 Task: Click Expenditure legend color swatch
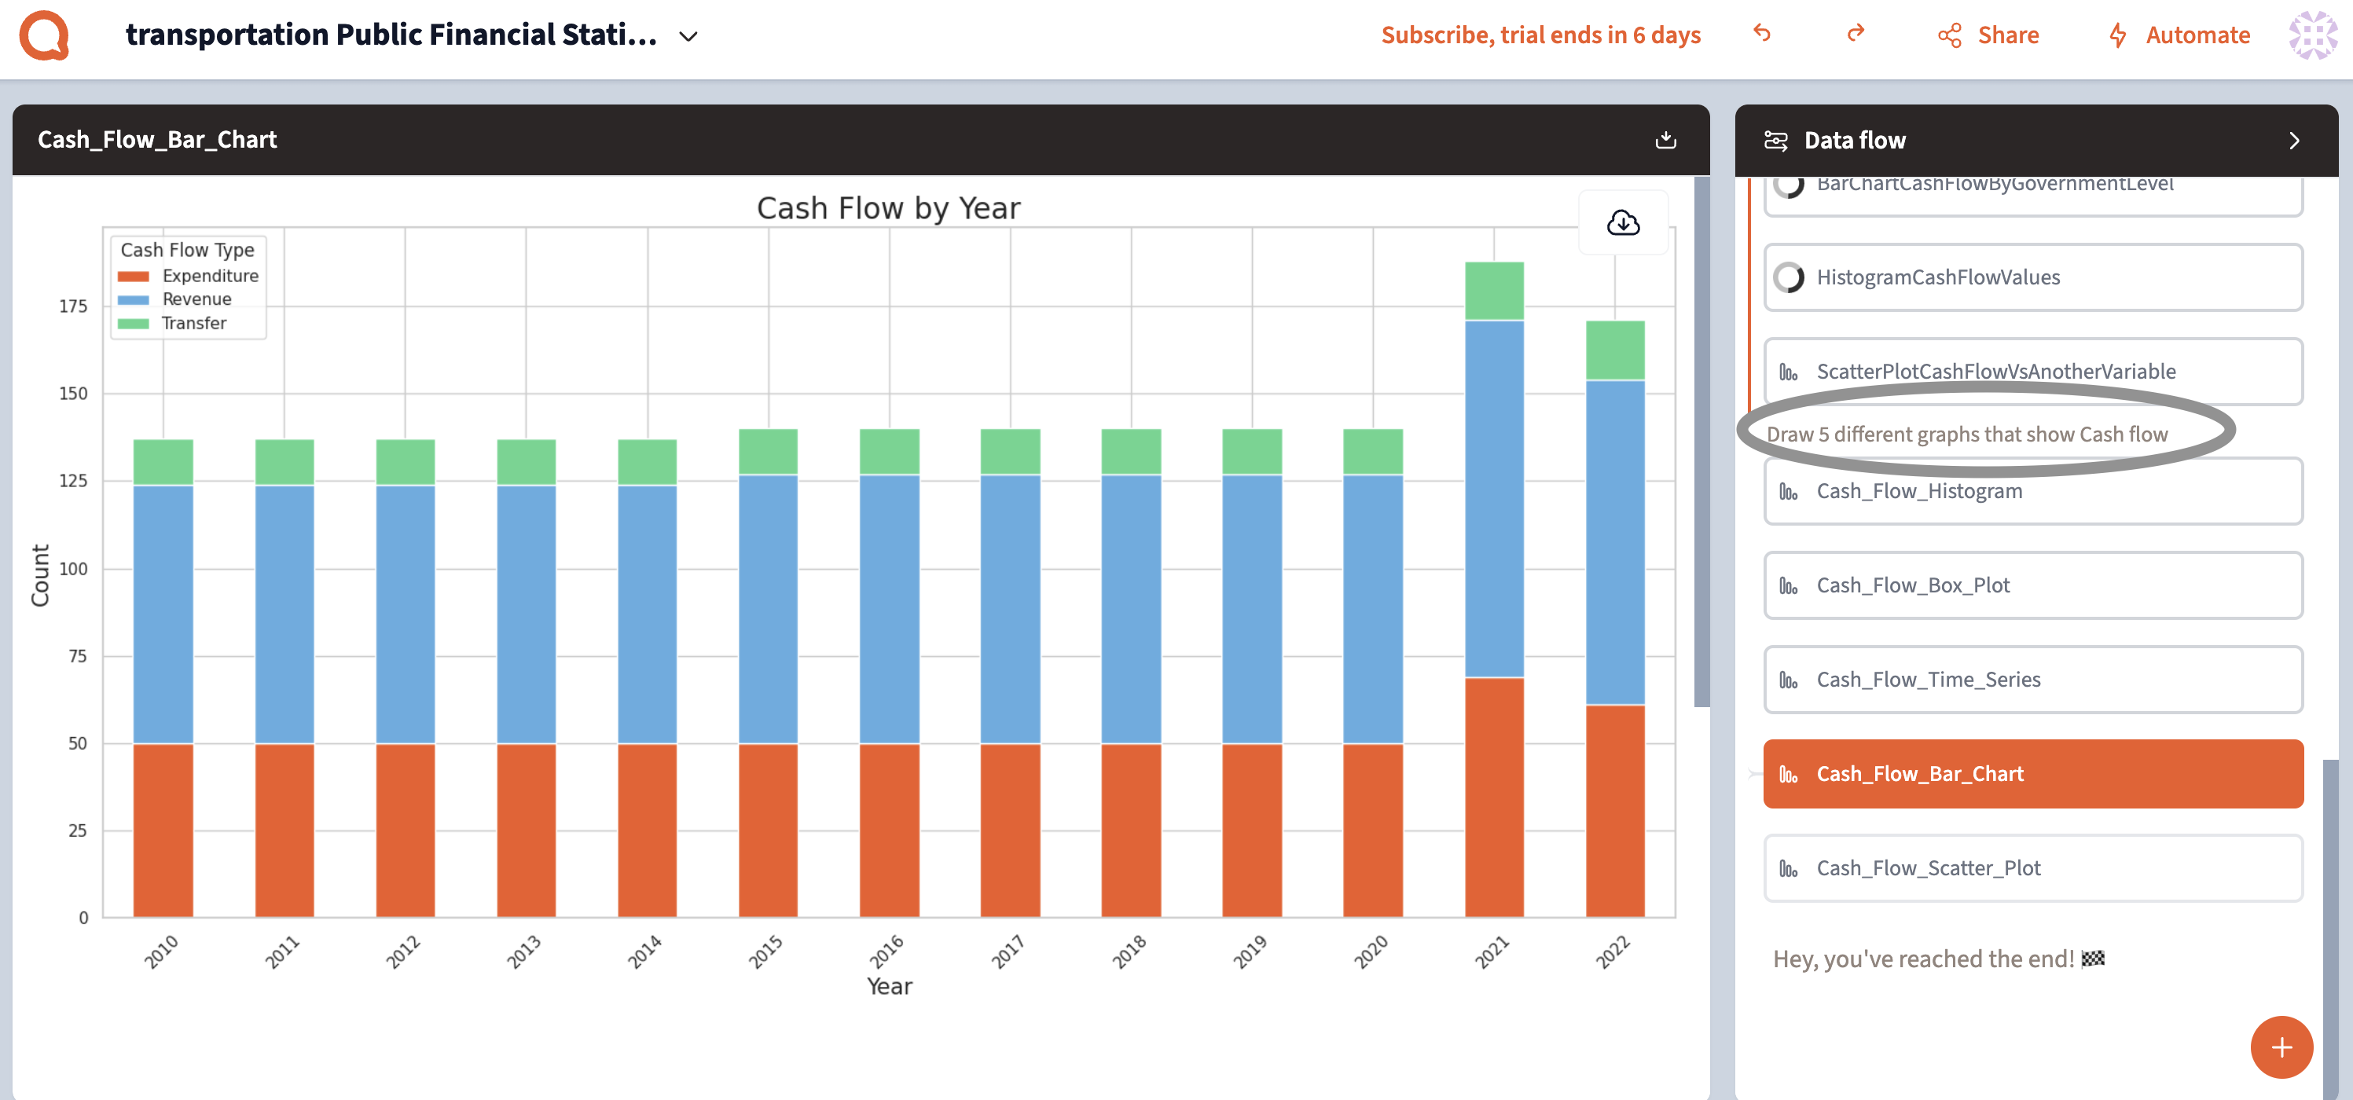[x=134, y=277]
